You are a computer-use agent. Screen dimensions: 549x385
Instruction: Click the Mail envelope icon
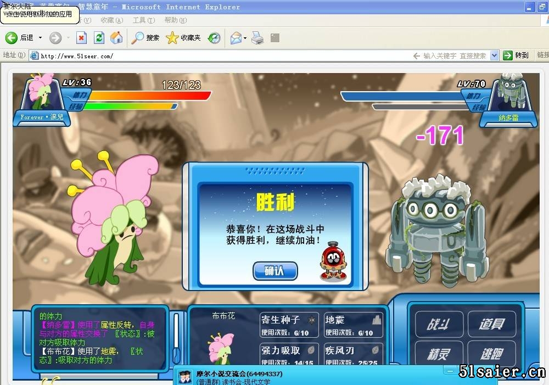click(x=236, y=37)
